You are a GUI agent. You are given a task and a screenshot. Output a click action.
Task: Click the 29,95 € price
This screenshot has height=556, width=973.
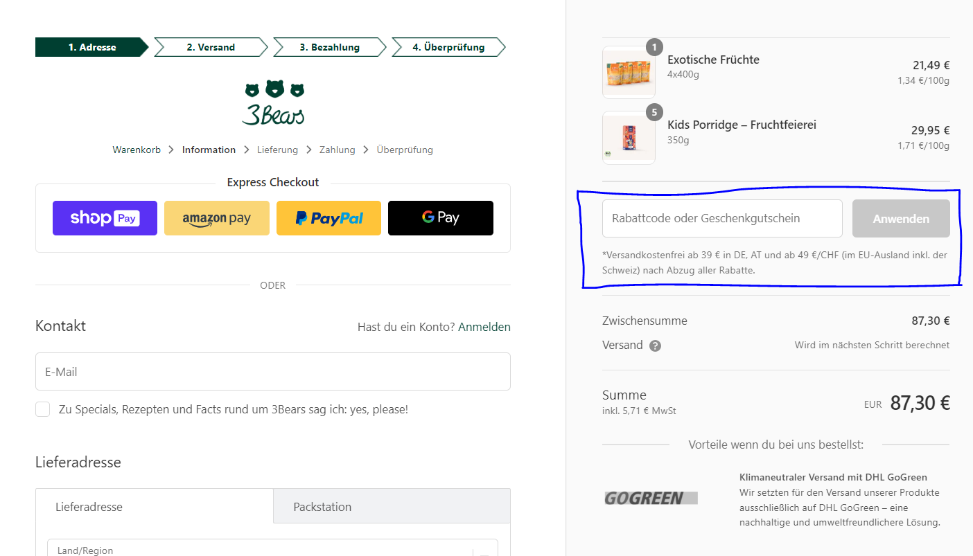pos(930,130)
